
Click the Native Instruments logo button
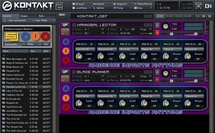(208, 6)
